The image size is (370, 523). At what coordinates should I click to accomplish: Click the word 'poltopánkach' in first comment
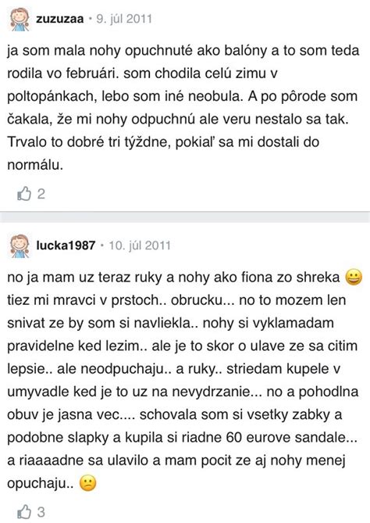click(x=52, y=97)
